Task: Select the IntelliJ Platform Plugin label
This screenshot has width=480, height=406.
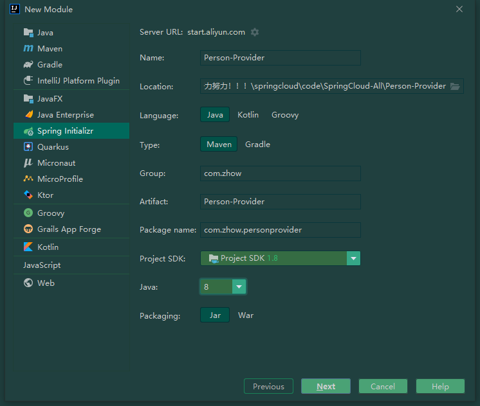Action: coord(78,81)
